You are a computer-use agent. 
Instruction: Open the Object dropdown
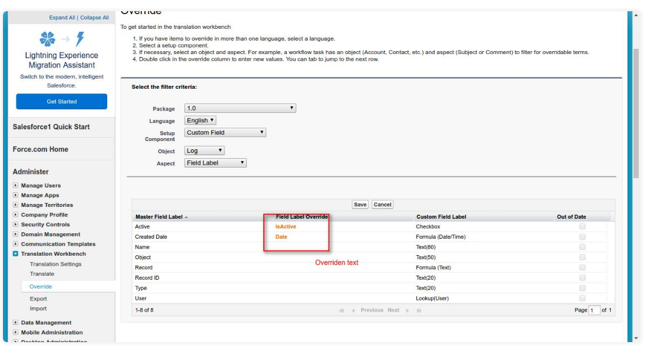(204, 150)
